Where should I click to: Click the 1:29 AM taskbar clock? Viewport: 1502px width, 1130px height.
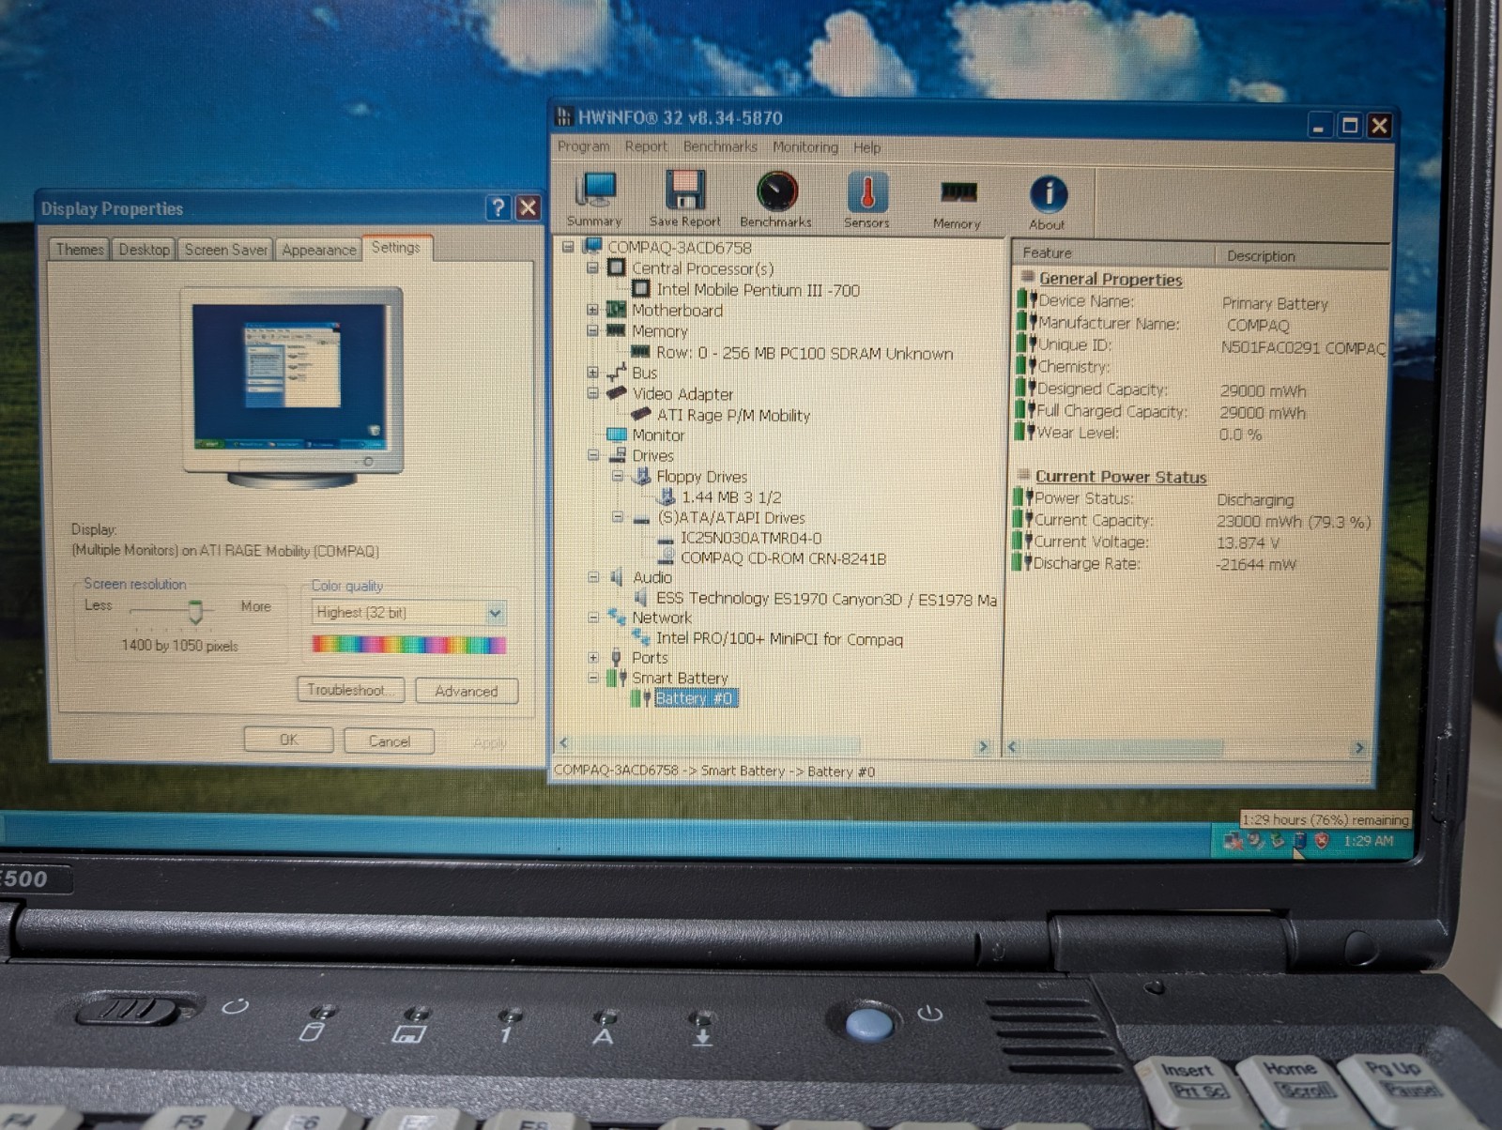click(x=1368, y=841)
